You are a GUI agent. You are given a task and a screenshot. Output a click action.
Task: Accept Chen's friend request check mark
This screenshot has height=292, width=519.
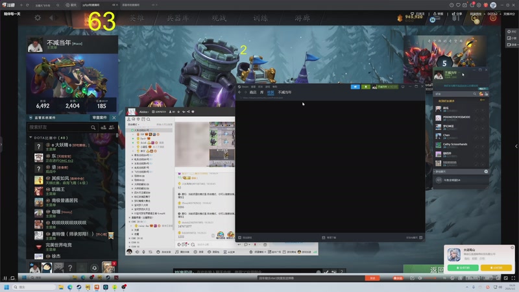(477, 137)
